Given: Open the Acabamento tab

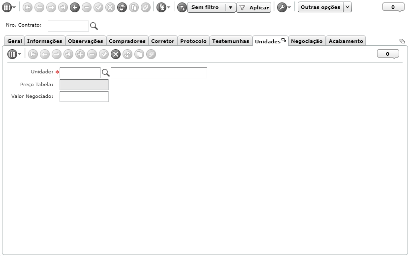Looking at the screenshot, I should click(x=346, y=41).
